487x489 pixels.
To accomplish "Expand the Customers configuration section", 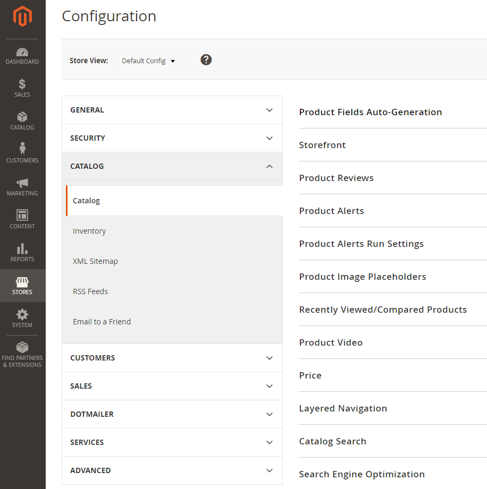I will pos(172,358).
